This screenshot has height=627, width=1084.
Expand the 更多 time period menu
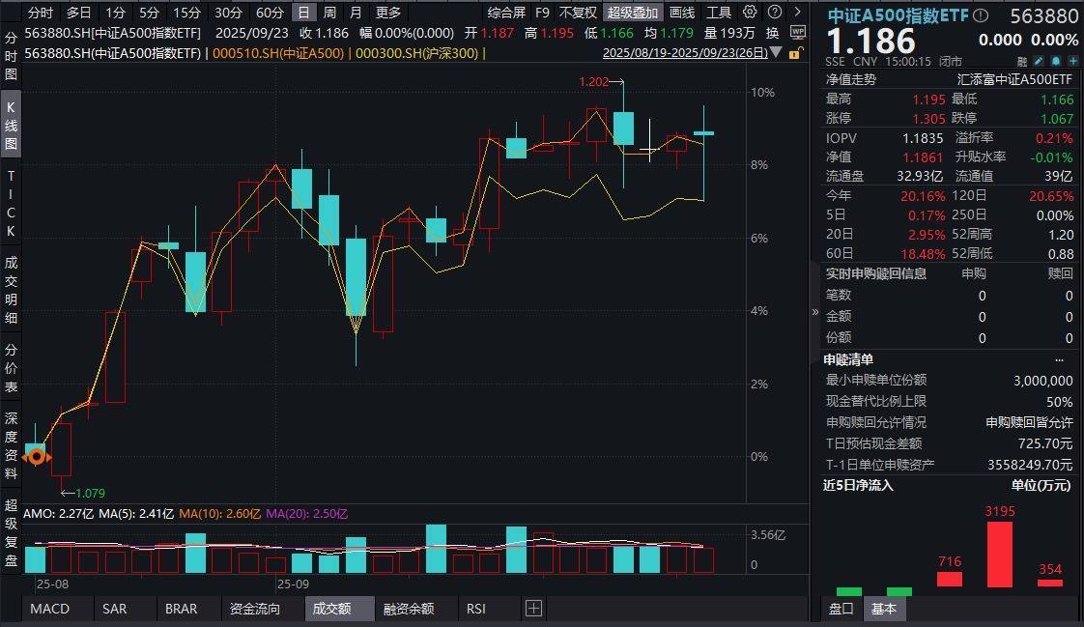387,13
